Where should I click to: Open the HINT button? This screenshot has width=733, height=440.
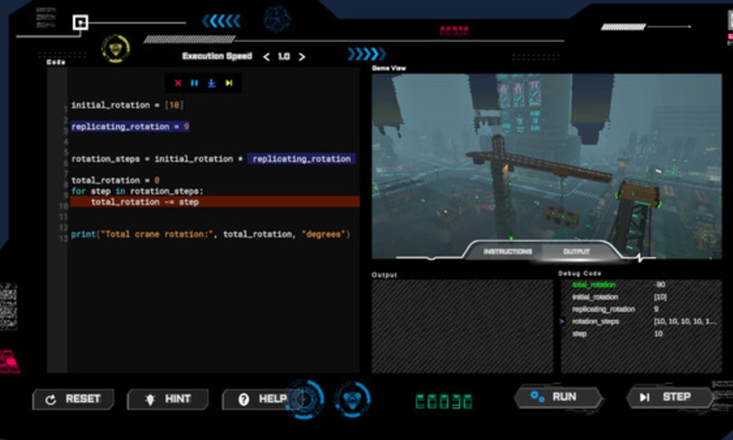point(168,399)
